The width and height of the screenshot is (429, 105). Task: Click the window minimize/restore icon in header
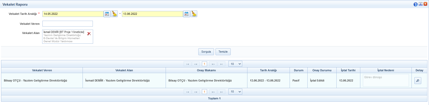coord(421,4)
